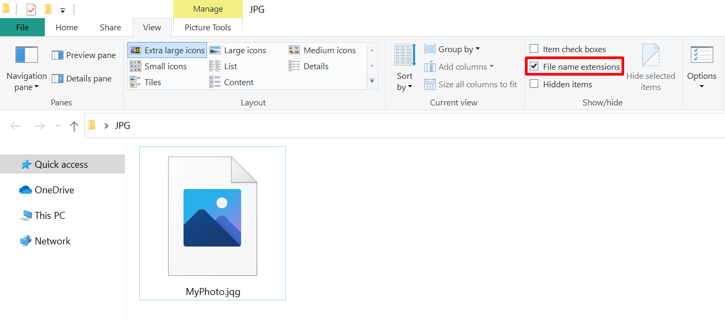Image resolution: width=725 pixels, height=320 pixels.
Task: Select the MyPhoto.jqg file thumbnail
Action: tap(212, 216)
